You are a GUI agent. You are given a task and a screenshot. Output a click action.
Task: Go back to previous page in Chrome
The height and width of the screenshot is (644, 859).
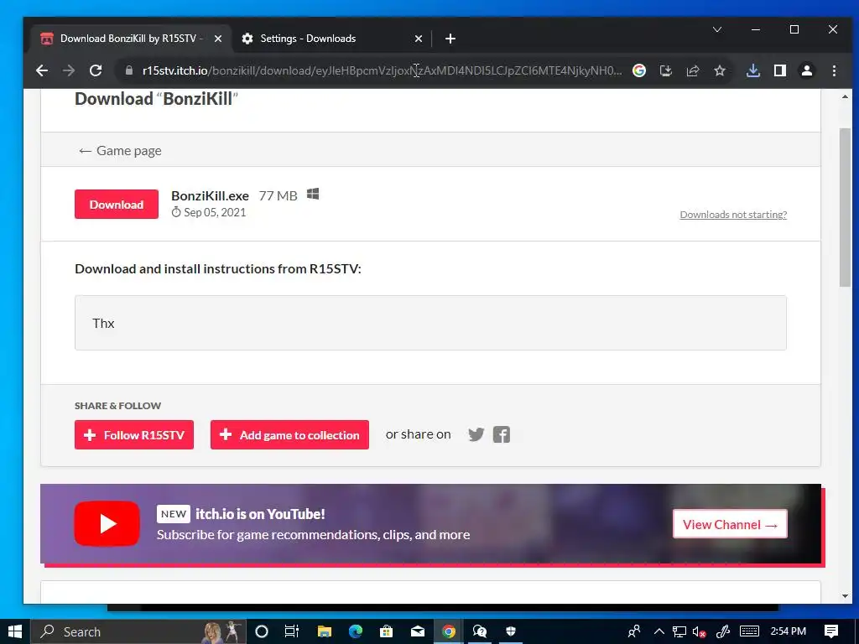coord(42,70)
